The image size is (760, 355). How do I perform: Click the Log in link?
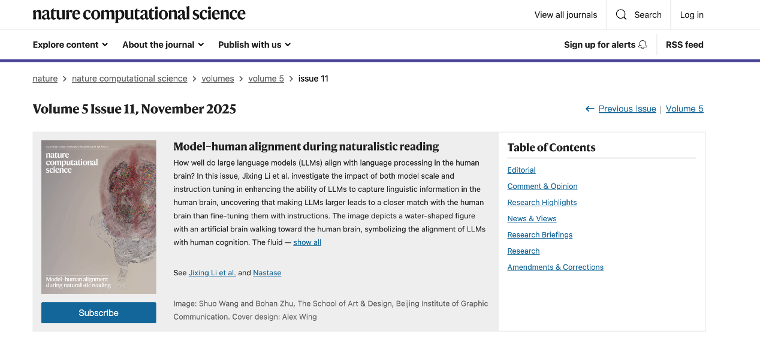click(x=692, y=15)
